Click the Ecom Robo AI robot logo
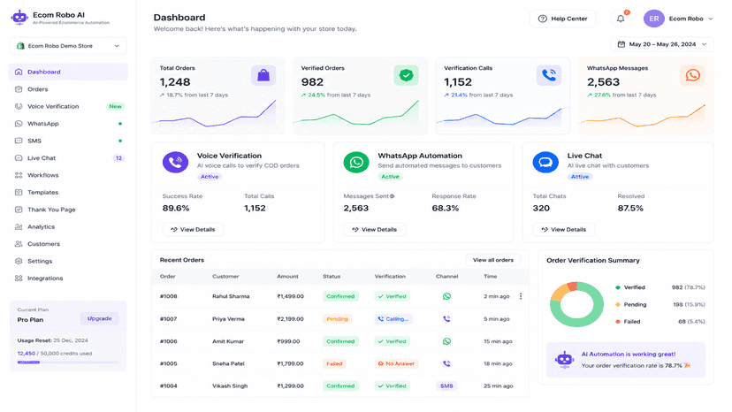Image resolution: width=732 pixels, height=412 pixels. pyautogui.click(x=19, y=18)
